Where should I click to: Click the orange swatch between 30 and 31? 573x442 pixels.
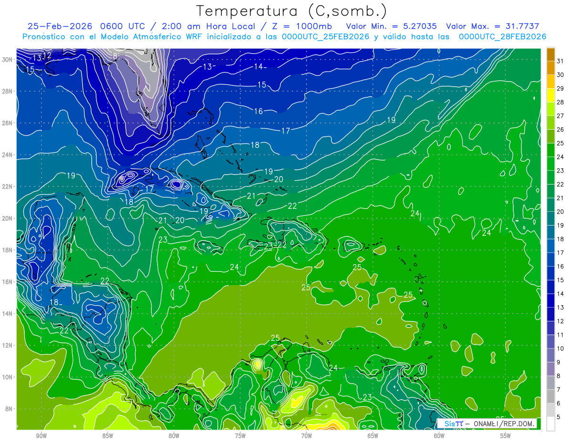(x=551, y=68)
